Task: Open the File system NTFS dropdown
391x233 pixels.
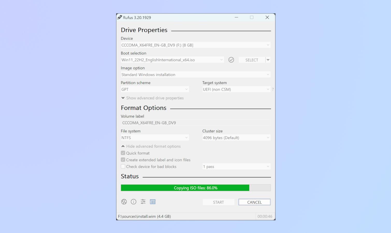Action: coord(155,138)
